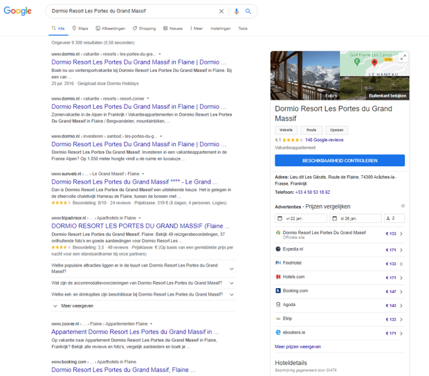Select check-in date field vr 22 jan.
The image size is (429, 376).
(301, 218)
